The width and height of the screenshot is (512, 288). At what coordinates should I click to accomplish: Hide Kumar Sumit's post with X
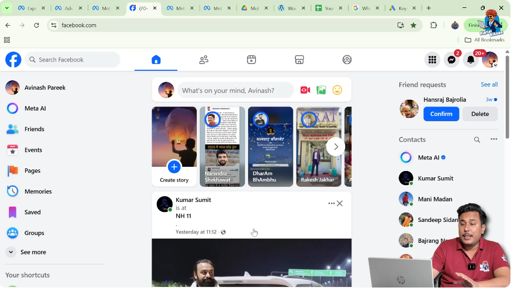(340, 204)
